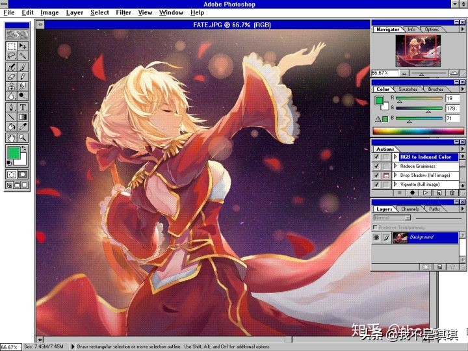This screenshot has width=468, height=351.
Task: Toggle the Drop Shadow action checkmark
Action: [376, 175]
